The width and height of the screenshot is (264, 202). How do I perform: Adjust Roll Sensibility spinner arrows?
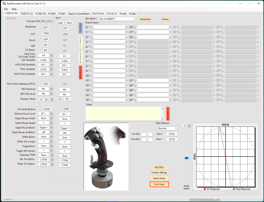(x=51, y=60)
